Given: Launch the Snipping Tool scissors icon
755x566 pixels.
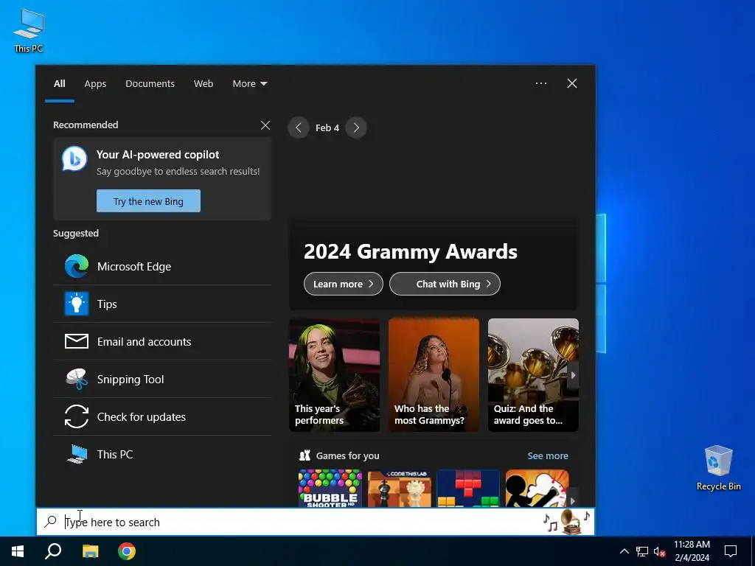Looking at the screenshot, I should (77, 379).
